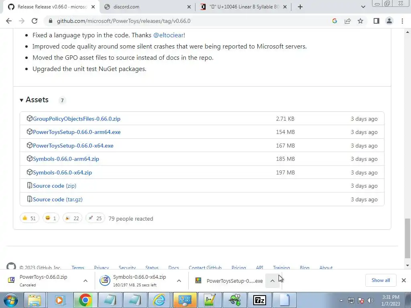Screen dimensions: 411x308
Task: Open Windows Explorer from the taskbar
Action: 35,300
